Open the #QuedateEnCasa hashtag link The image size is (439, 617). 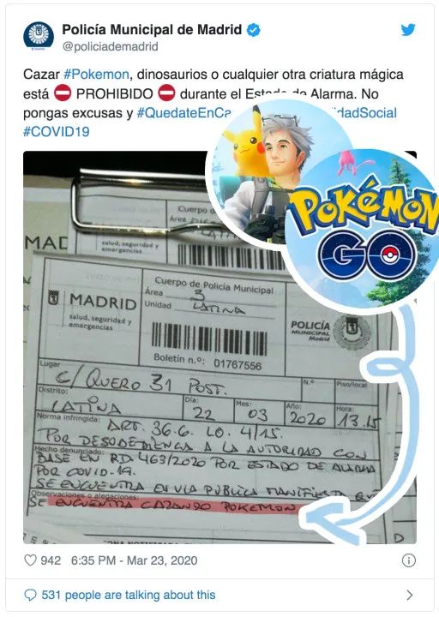click(183, 113)
